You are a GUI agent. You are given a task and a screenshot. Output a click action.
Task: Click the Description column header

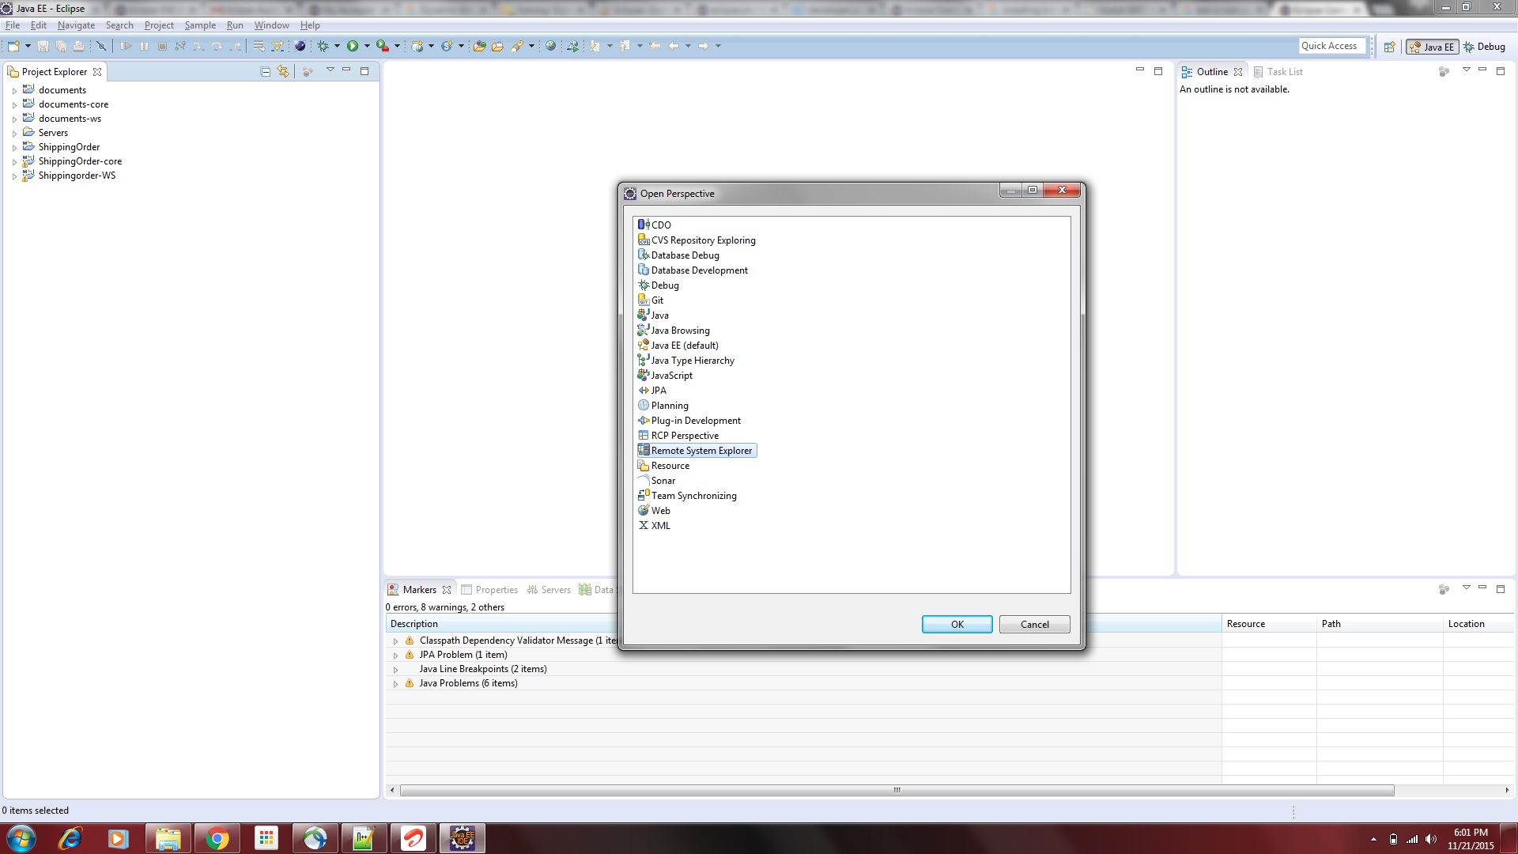803,624
